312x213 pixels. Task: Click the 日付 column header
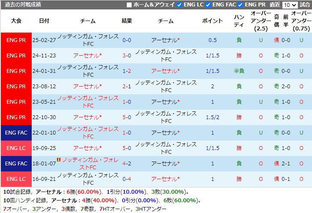44,21
